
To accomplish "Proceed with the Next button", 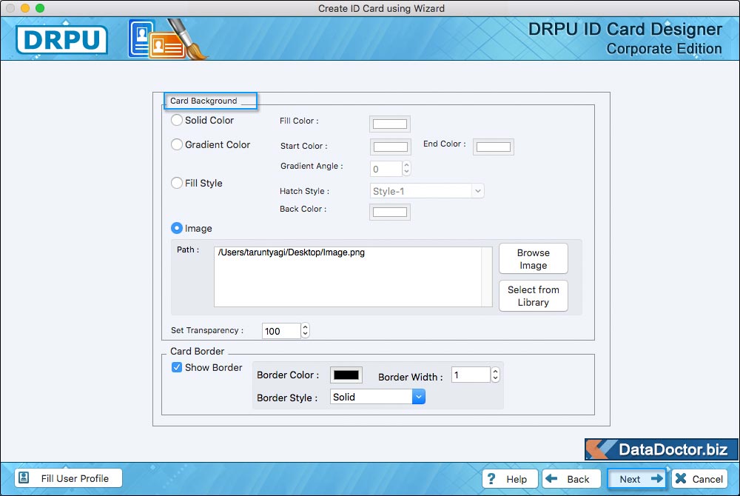I will pyautogui.click(x=636, y=478).
